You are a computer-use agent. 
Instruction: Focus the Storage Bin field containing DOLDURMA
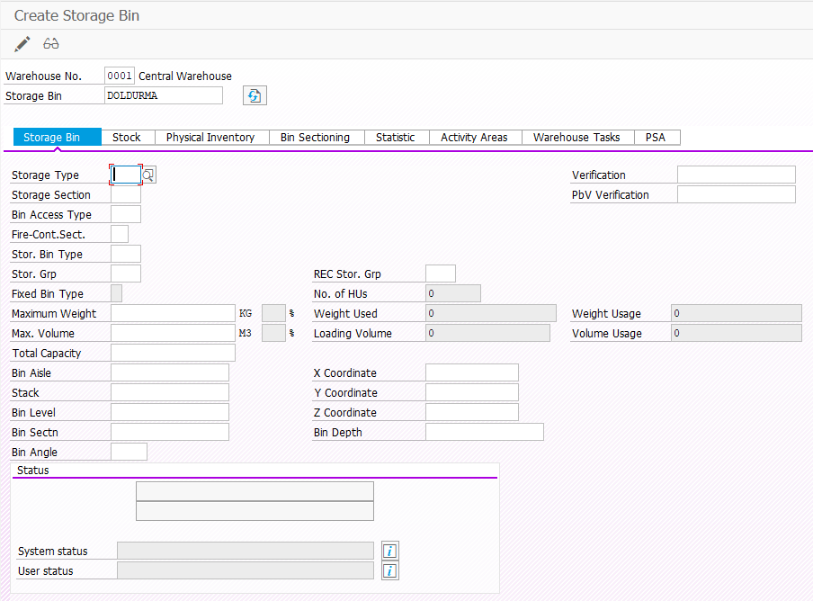coord(162,96)
